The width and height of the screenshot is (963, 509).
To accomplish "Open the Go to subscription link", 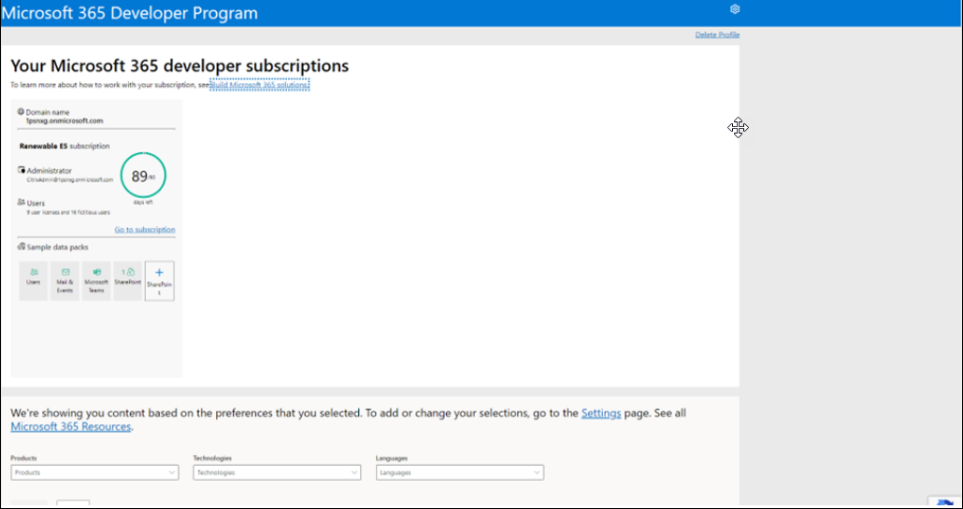I will pos(144,230).
